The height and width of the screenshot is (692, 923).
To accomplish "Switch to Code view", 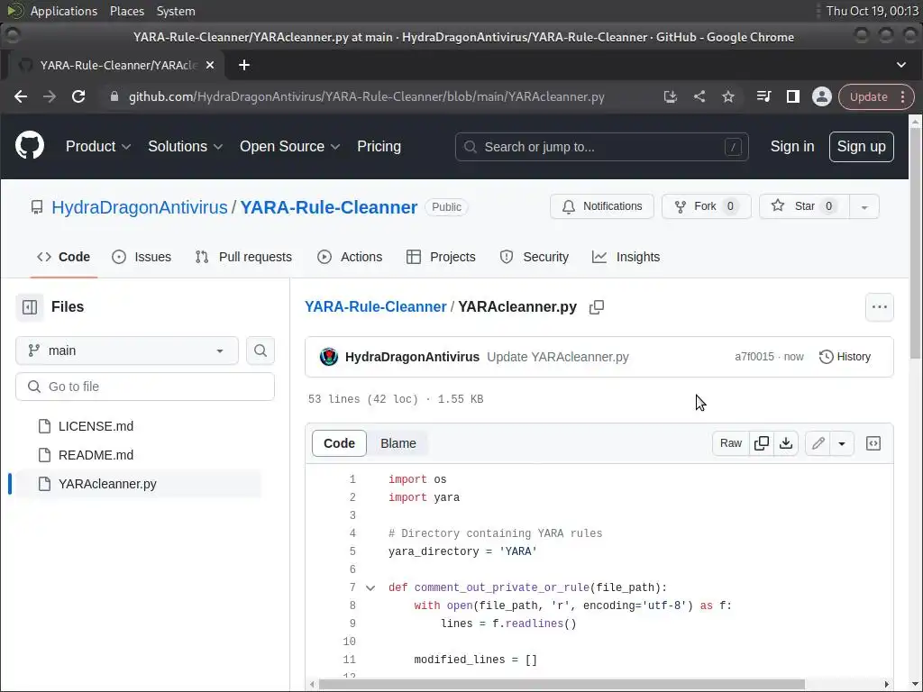I will [339, 443].
